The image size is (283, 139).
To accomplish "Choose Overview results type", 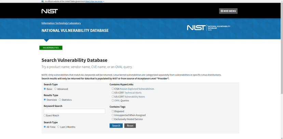I will tap(45, 100).
